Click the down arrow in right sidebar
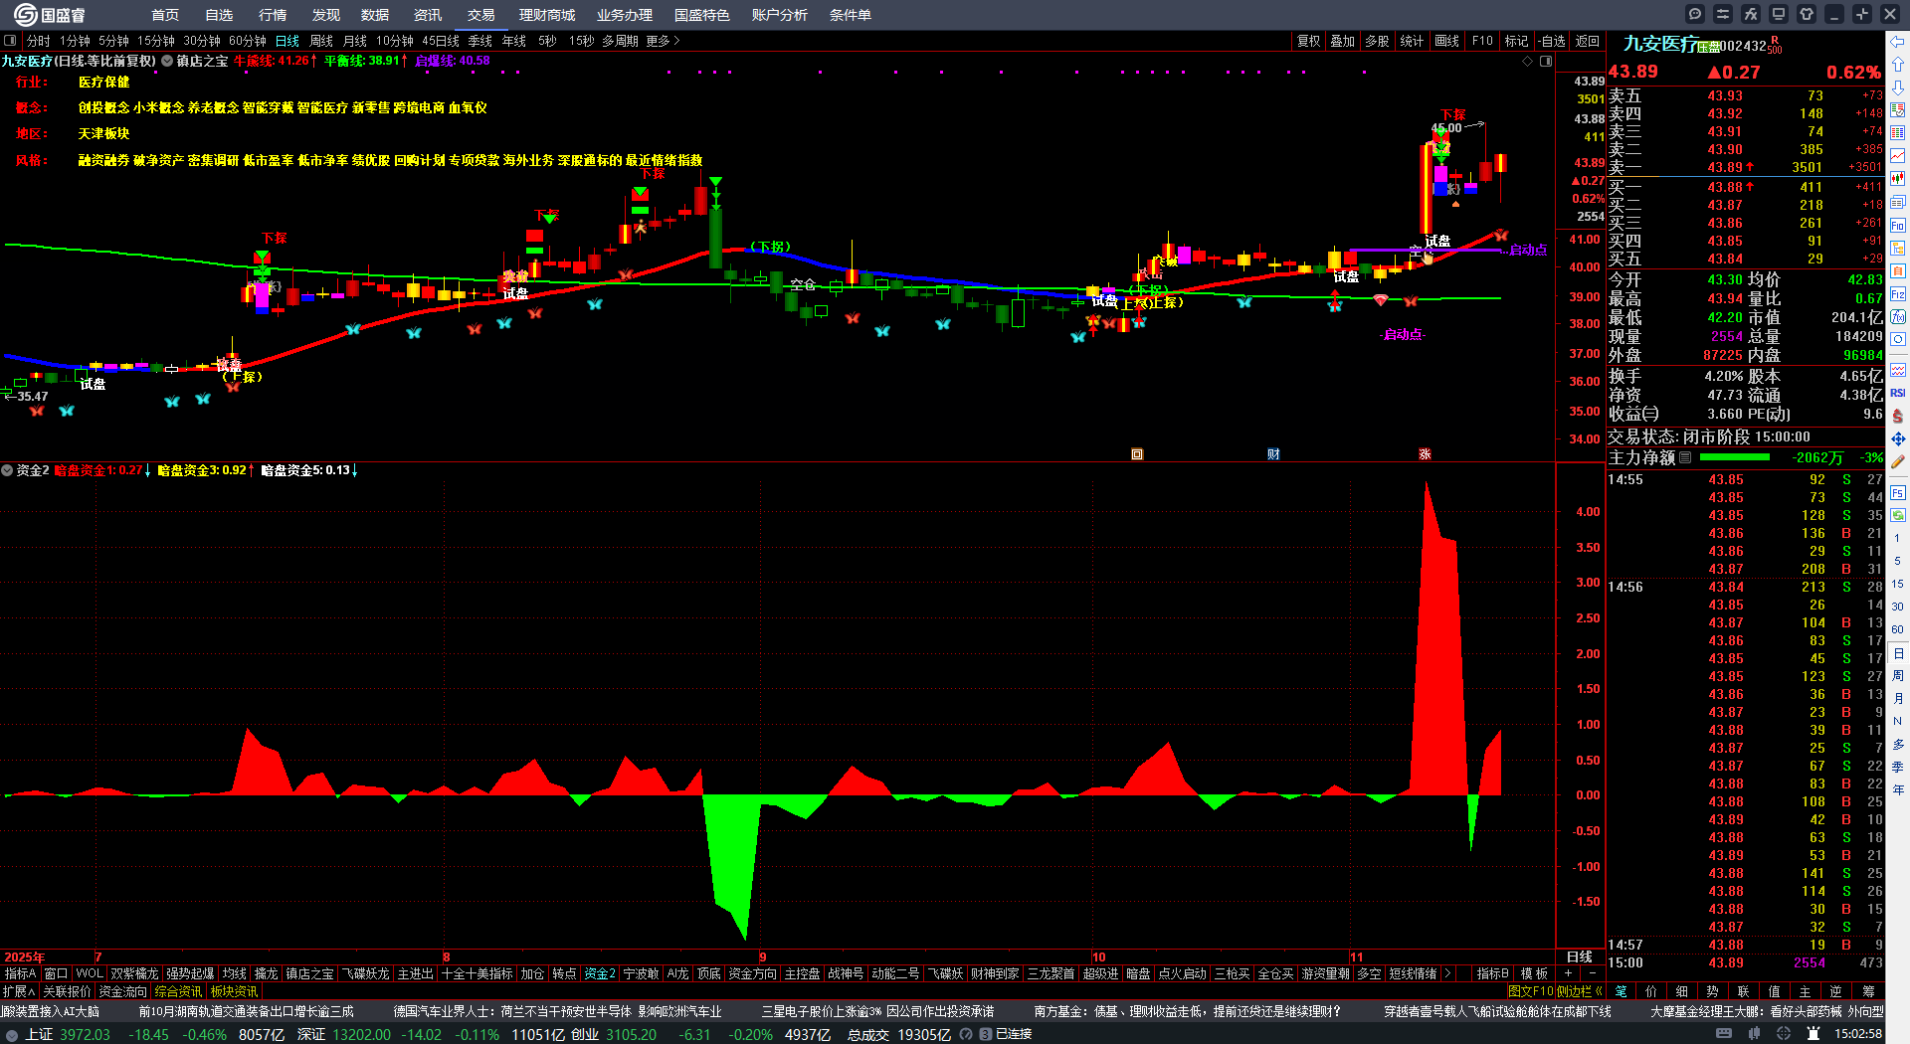This screenshot has height=1044, width=1910. pyautogui.click(x=1898, y=87)
